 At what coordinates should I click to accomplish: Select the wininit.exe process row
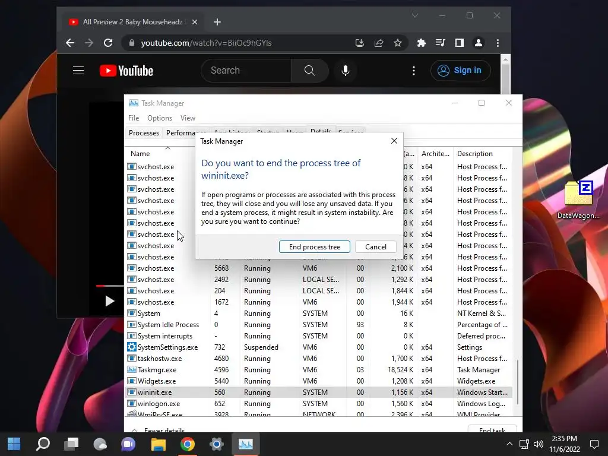pos(318,392)
